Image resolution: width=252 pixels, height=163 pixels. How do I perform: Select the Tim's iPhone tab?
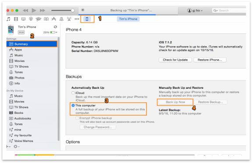[x=128, y=19]
